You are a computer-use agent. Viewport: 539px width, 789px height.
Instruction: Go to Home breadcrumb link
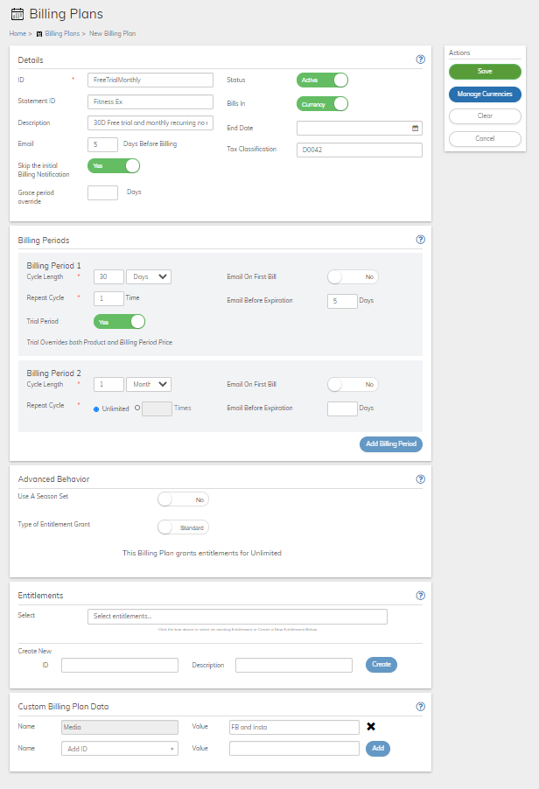[x=17, y=34]
